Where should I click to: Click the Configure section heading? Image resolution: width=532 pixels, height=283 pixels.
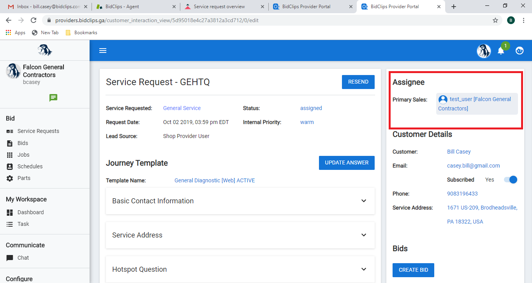point(19,279)
